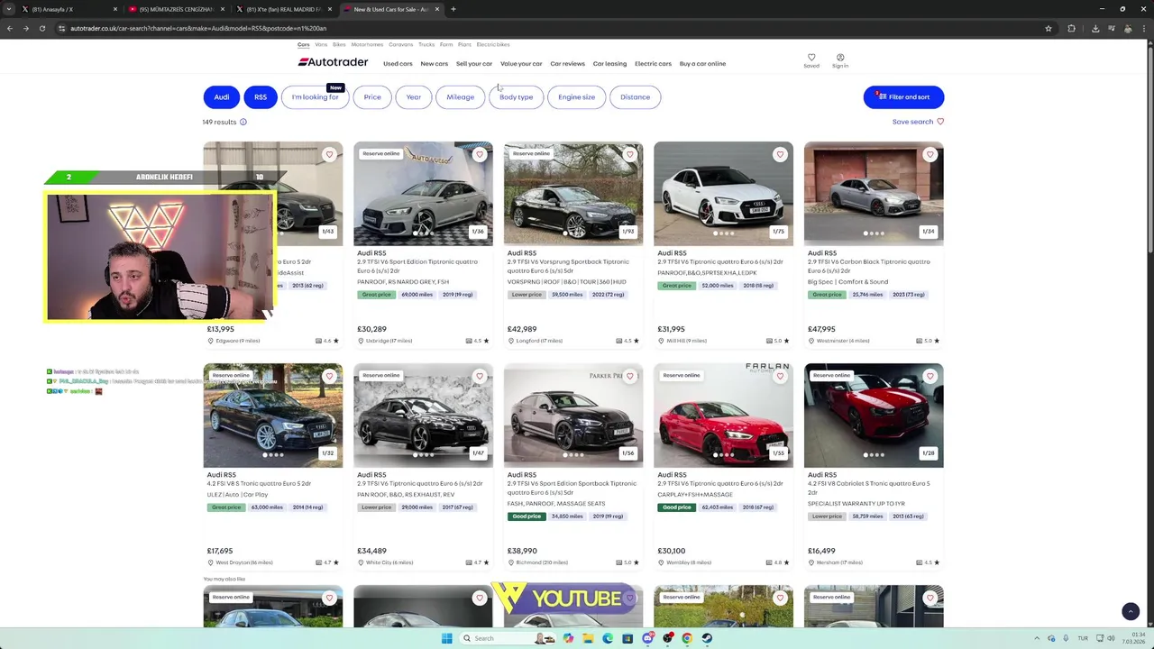Open the Value your car menu
This screenshot has height=649, width=1154.
521,64
